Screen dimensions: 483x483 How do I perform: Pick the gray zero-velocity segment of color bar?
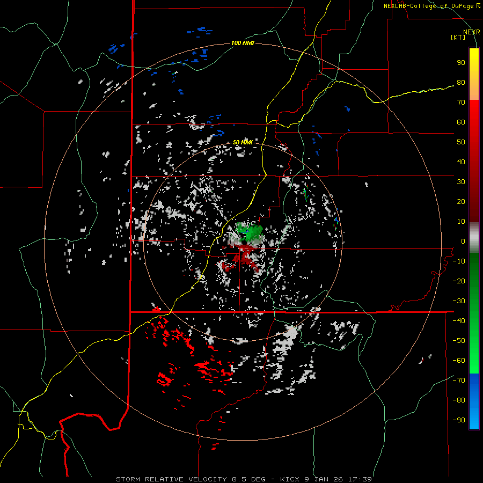click(474, 238)
